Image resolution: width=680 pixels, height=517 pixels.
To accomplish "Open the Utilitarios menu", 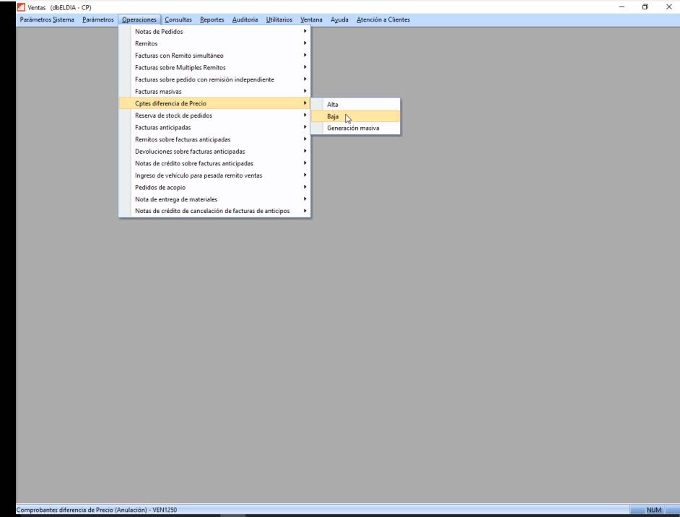I will (x=279, y=19).
